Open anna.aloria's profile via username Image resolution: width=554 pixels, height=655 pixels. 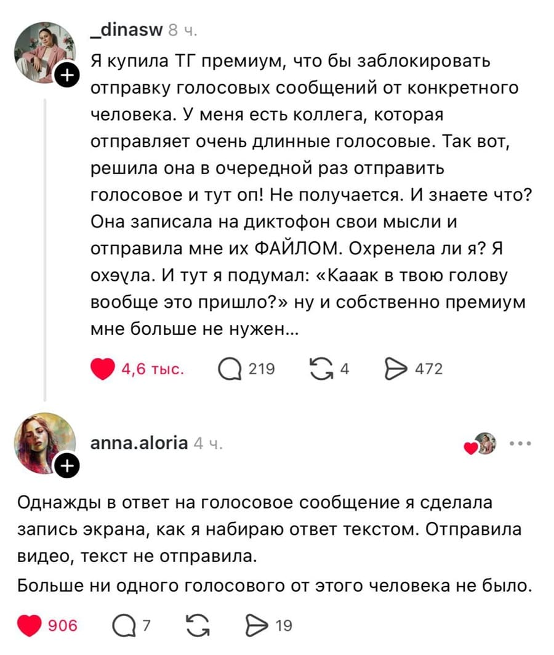pos(139,443)
